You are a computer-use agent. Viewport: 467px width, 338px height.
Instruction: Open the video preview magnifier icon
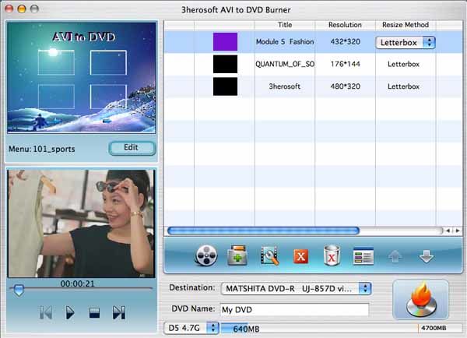(x=269, y=255)
